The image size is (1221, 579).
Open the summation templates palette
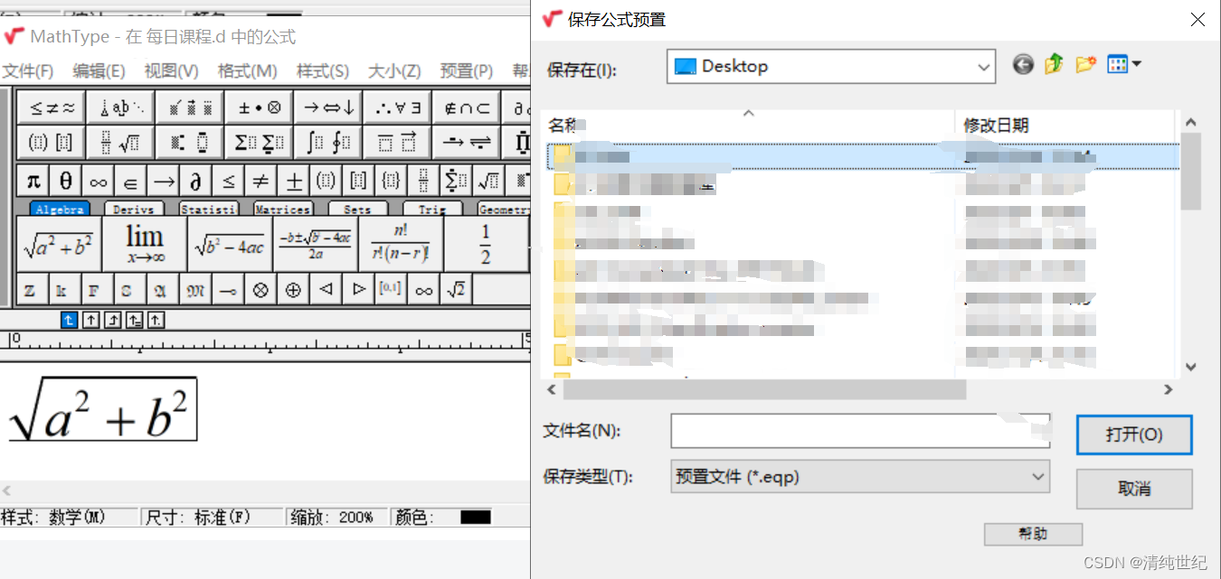point(259,142)
